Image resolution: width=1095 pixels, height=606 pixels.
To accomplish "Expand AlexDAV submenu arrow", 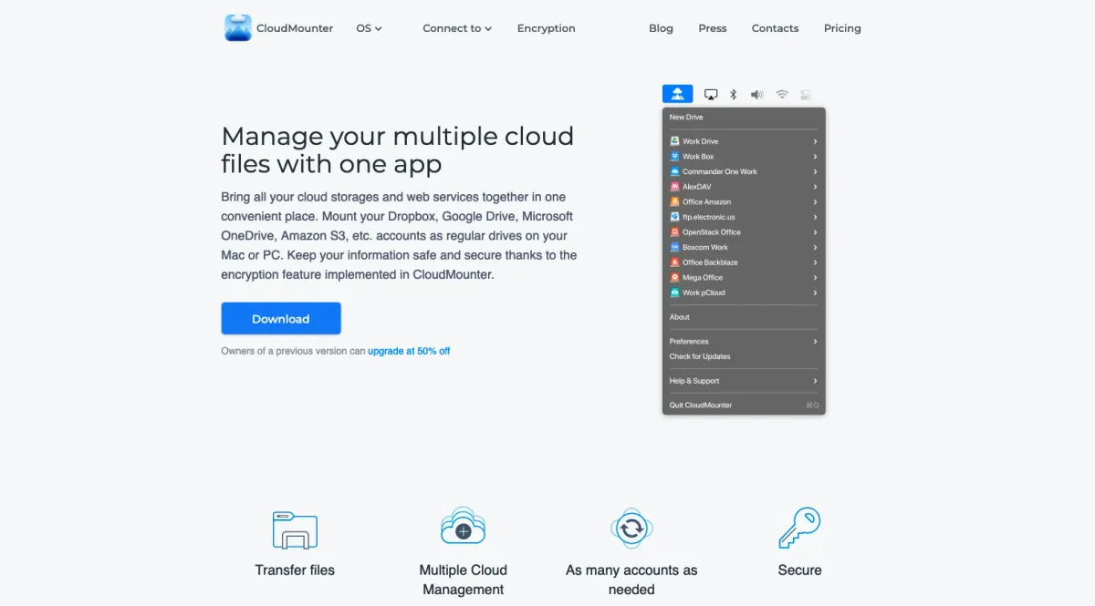I will tap(815, 187).
